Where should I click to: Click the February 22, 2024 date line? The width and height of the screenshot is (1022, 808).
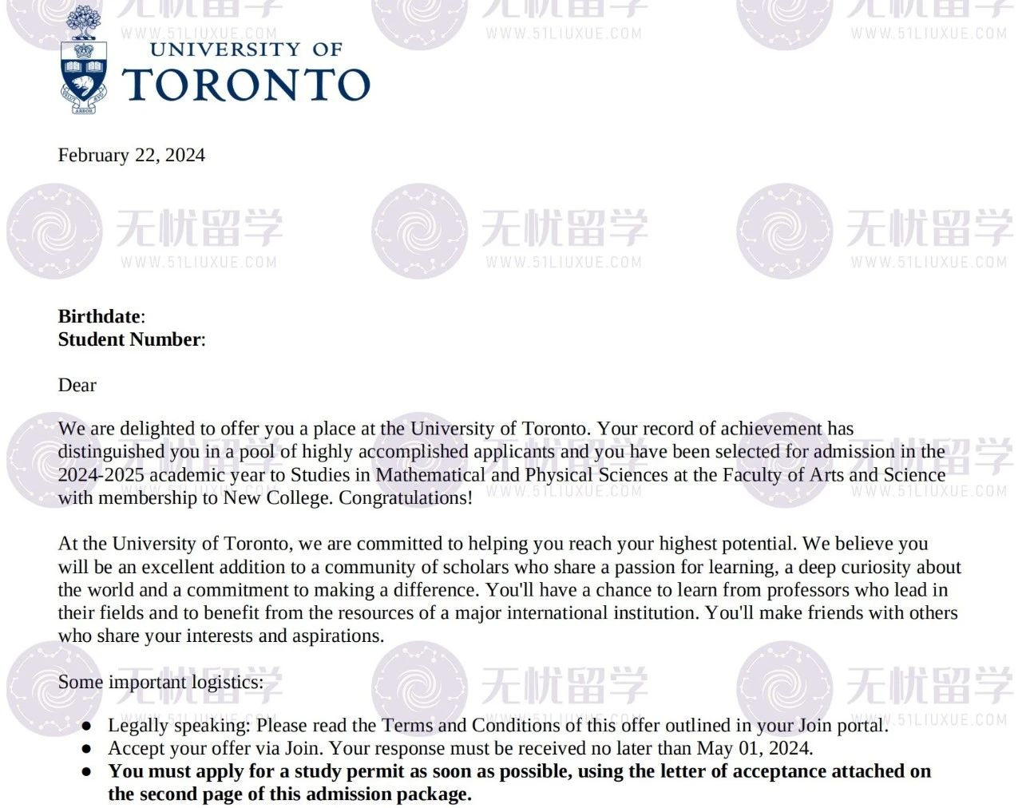[x=131, y=155]
